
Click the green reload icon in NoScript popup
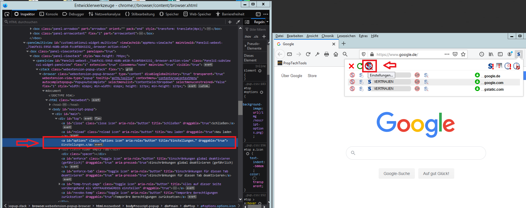pyautogui.click(x=360, y=66)
